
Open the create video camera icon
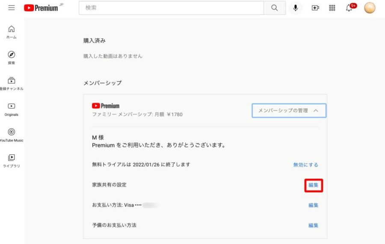pyautogui.click(x=315, y=8)
